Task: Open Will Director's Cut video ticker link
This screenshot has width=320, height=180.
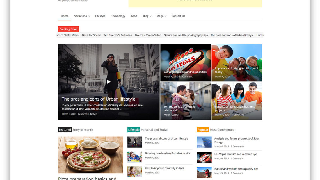Action: pos(118,35)
